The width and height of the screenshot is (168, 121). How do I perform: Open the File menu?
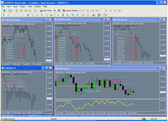(3, 6)
